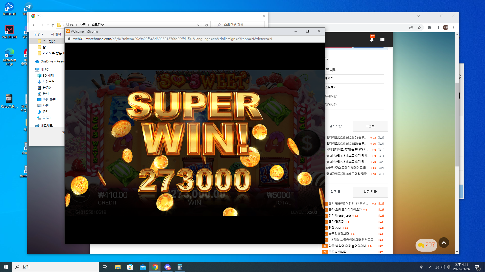Click the scroll-to-top arrow button
This screenshot has width=485, height=272.
[444, 243]
